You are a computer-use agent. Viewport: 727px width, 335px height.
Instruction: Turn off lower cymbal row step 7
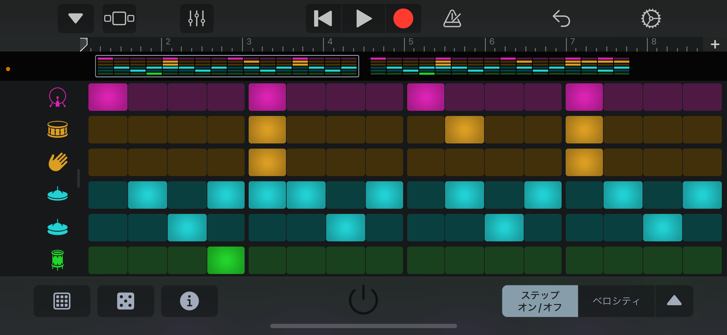tap(346, 228)
